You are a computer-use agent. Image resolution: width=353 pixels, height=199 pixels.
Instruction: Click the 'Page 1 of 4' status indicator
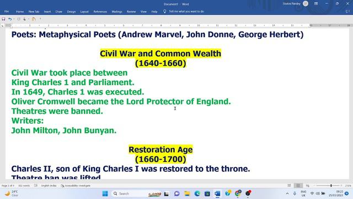click(x=8, y=186)
